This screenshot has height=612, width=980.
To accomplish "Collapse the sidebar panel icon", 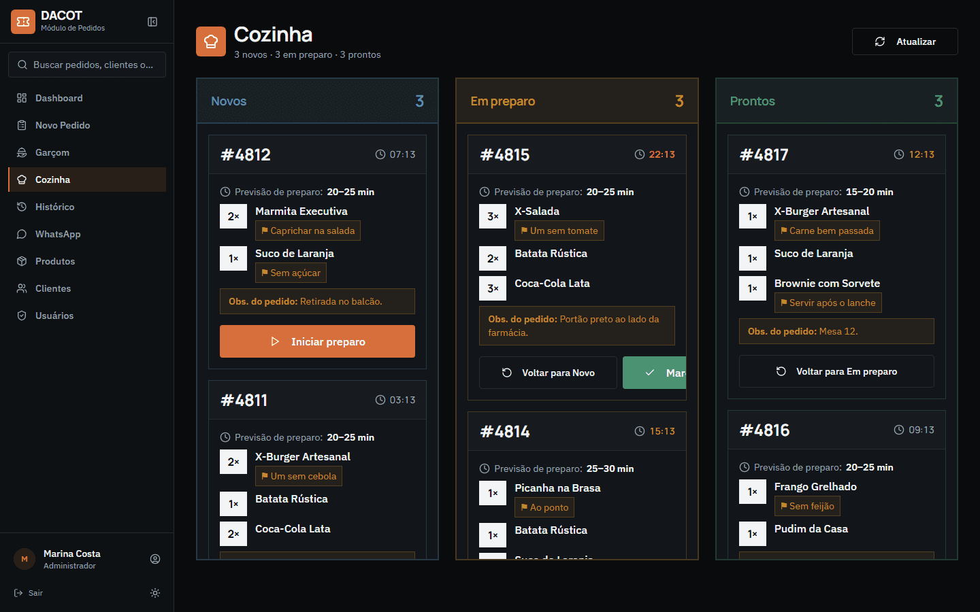I will coord(152,22).
